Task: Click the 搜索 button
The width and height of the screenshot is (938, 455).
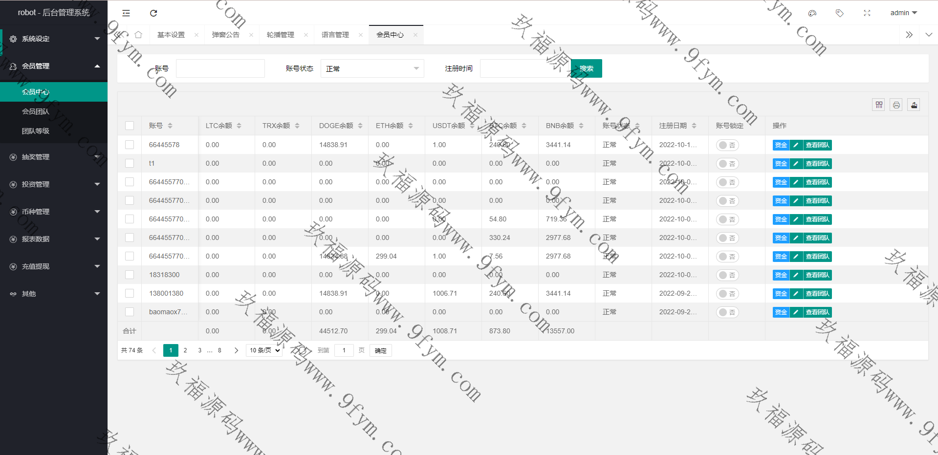Action: [x=586, y=68]
